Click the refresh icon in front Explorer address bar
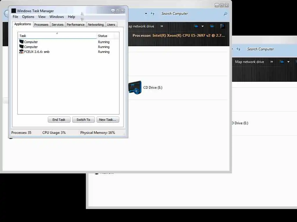This screenshot has width=297, height=222. click(x=153, y=14)
